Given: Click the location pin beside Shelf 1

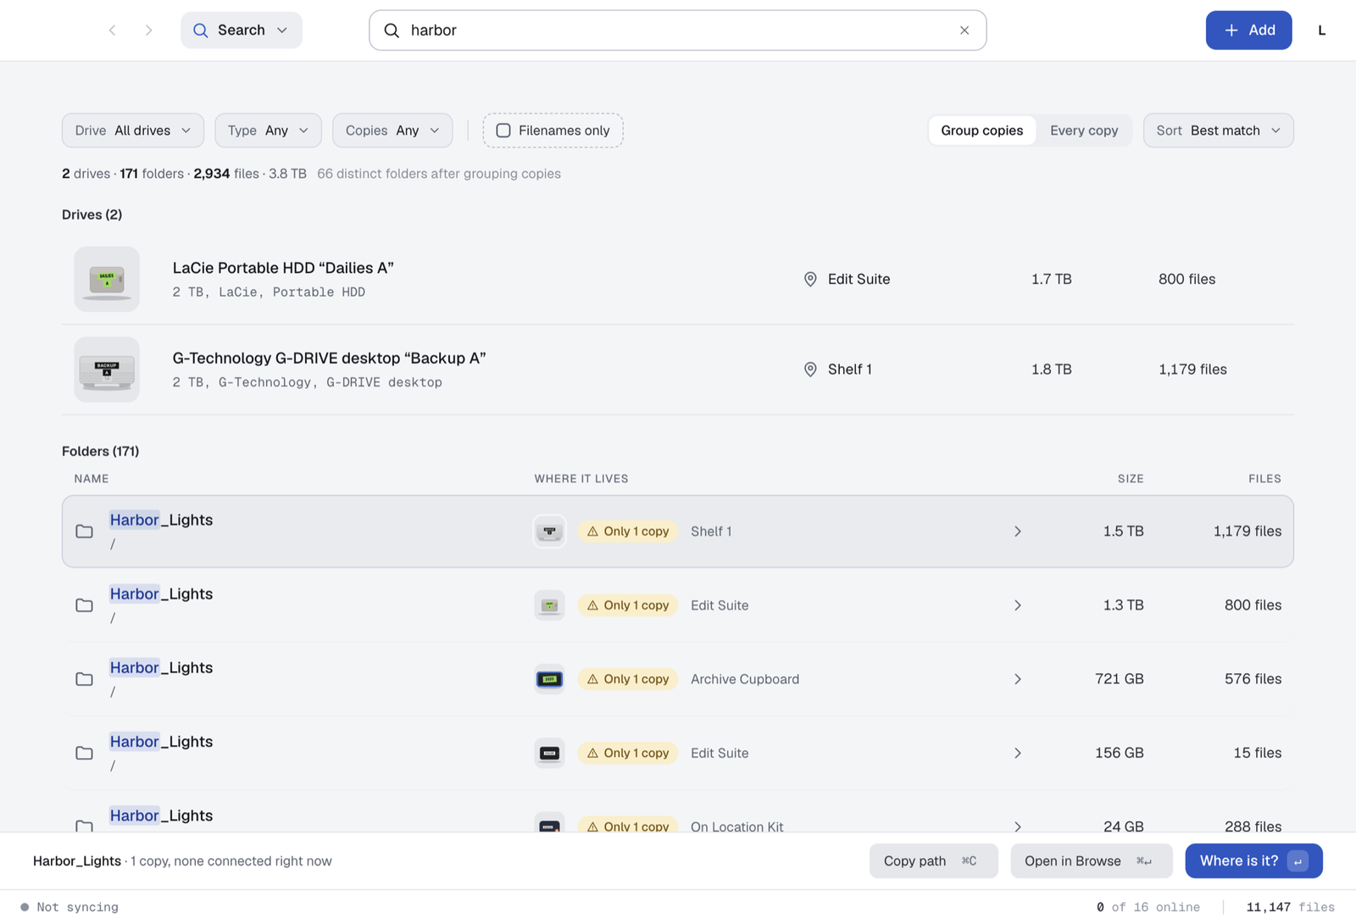Looking at the screenshot, I should tap(810, 370).
